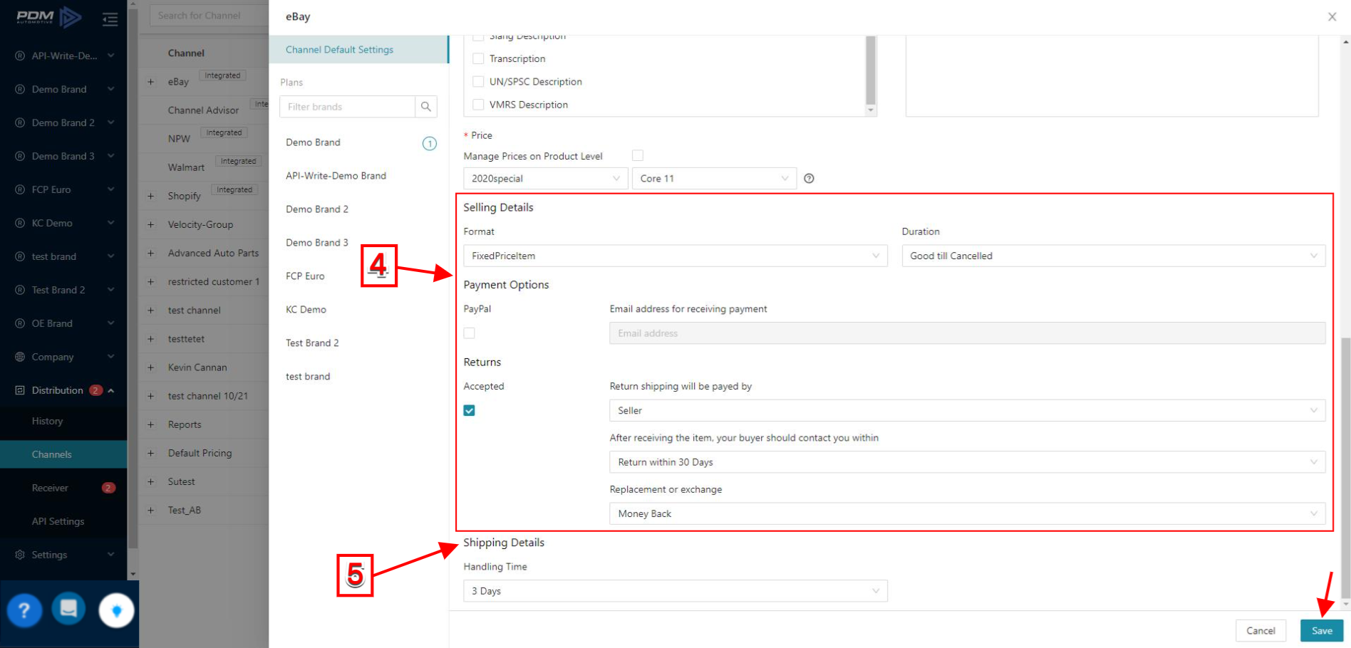Image resolution: width=1351 pixels, height=648 pixels.
Task: Click the PDM Automotive logo
Action: click(48, 16)
